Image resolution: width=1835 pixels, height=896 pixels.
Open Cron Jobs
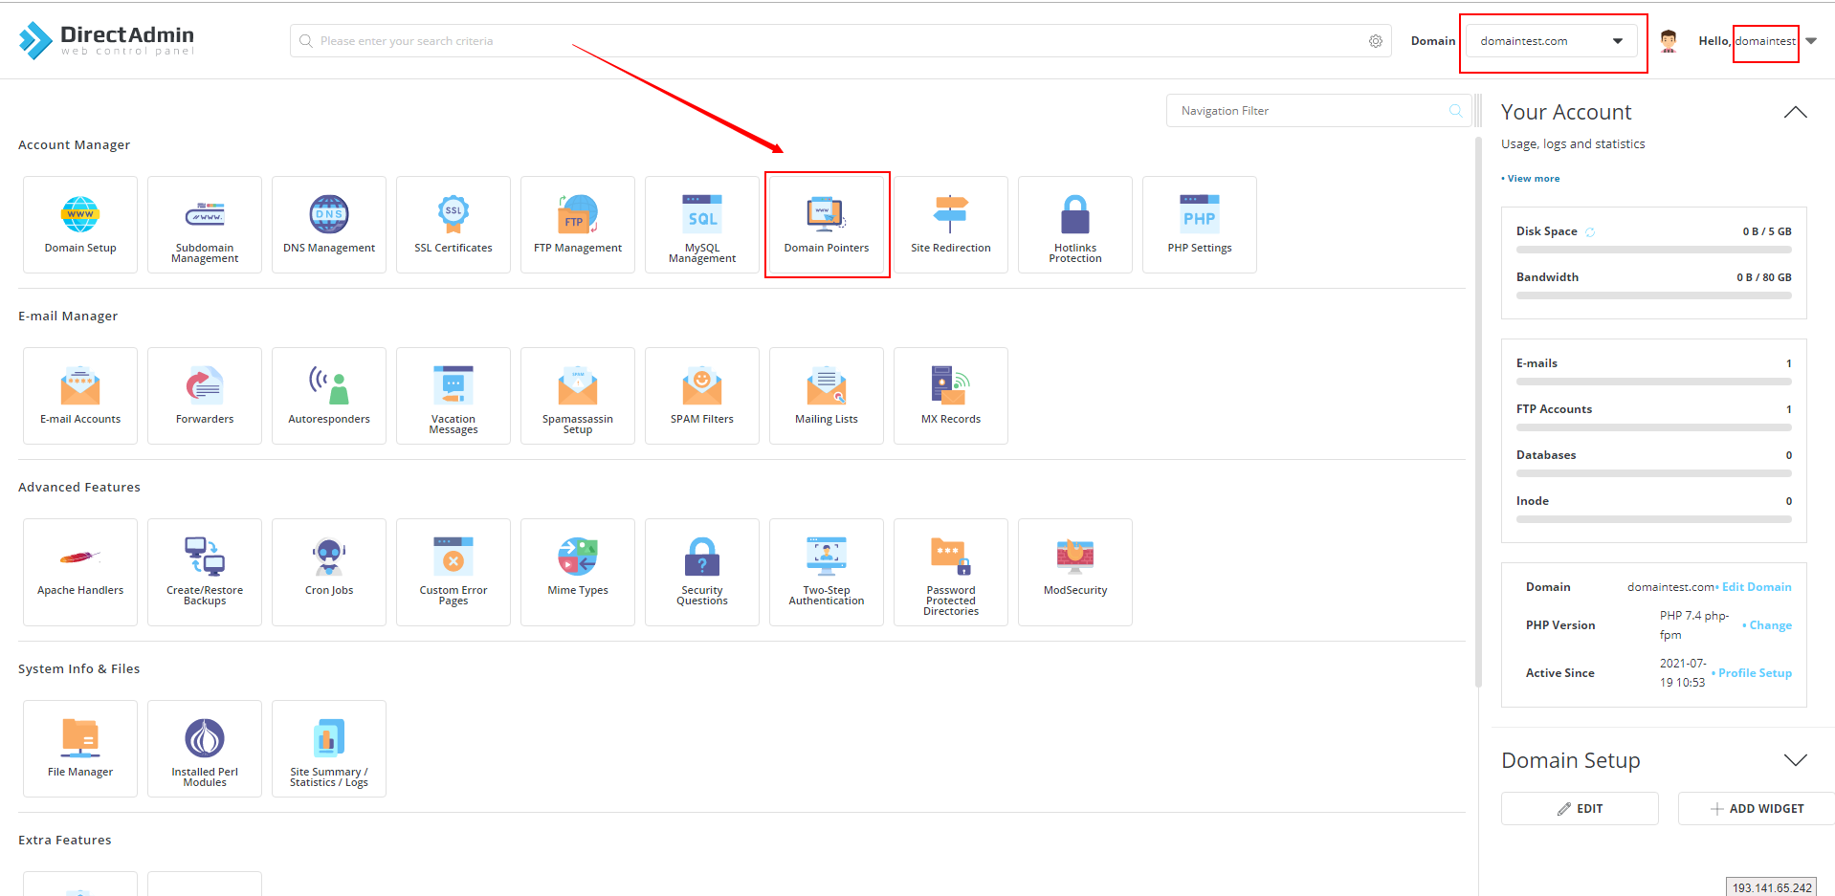(329, 572)
